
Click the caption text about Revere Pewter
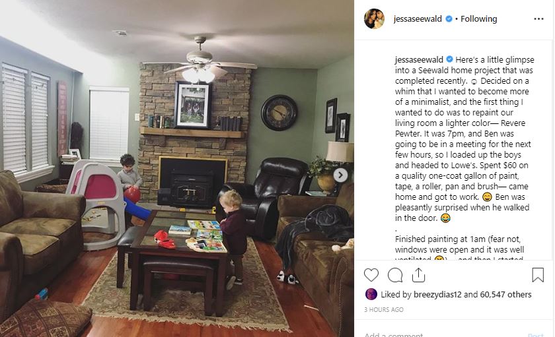460,123
